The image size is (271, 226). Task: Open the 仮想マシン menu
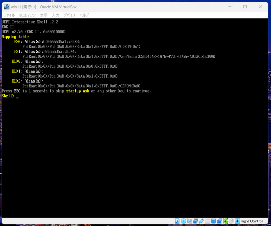click(x=27, y=15)
